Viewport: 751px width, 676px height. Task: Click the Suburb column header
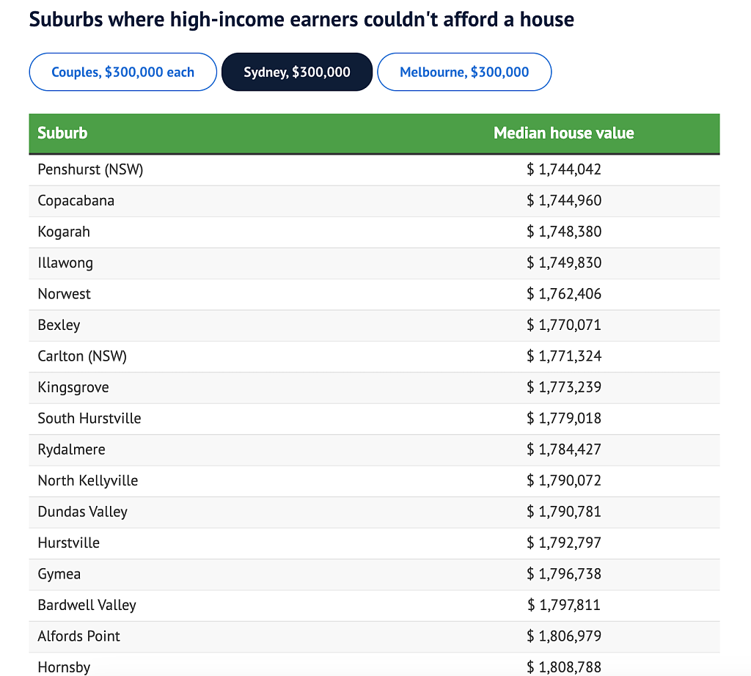coord(63,133)
